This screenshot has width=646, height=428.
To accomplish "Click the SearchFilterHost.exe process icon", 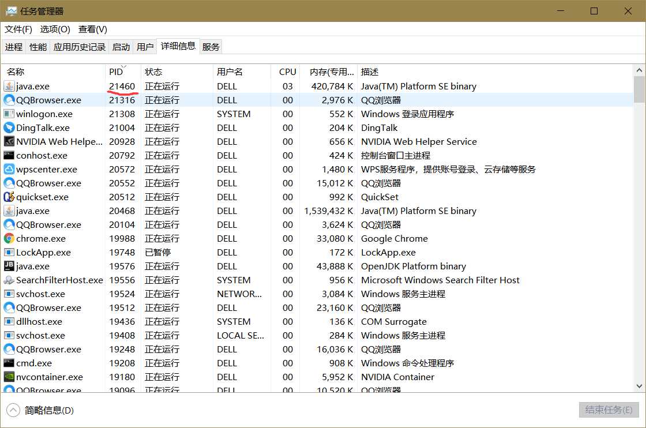I will pos(9,280).
